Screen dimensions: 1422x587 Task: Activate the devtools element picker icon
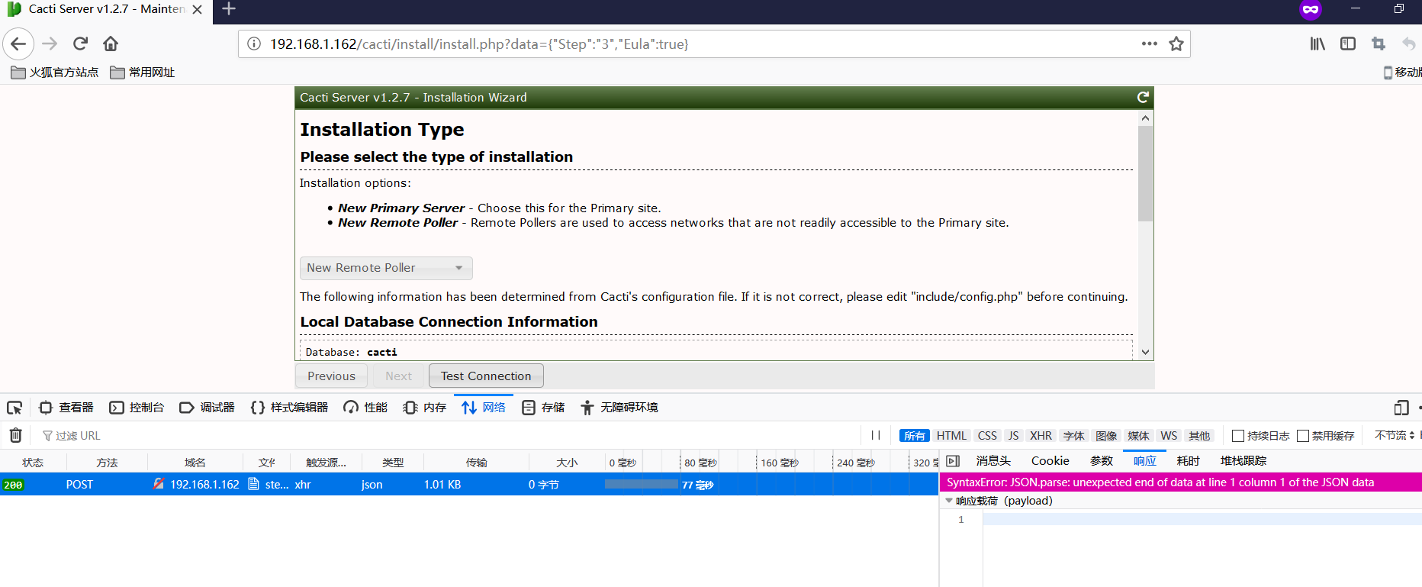(14, 408)
